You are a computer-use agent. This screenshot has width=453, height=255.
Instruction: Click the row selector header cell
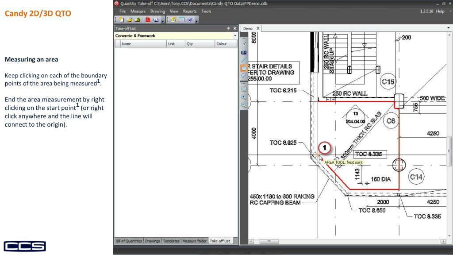(x=118, y=44)
